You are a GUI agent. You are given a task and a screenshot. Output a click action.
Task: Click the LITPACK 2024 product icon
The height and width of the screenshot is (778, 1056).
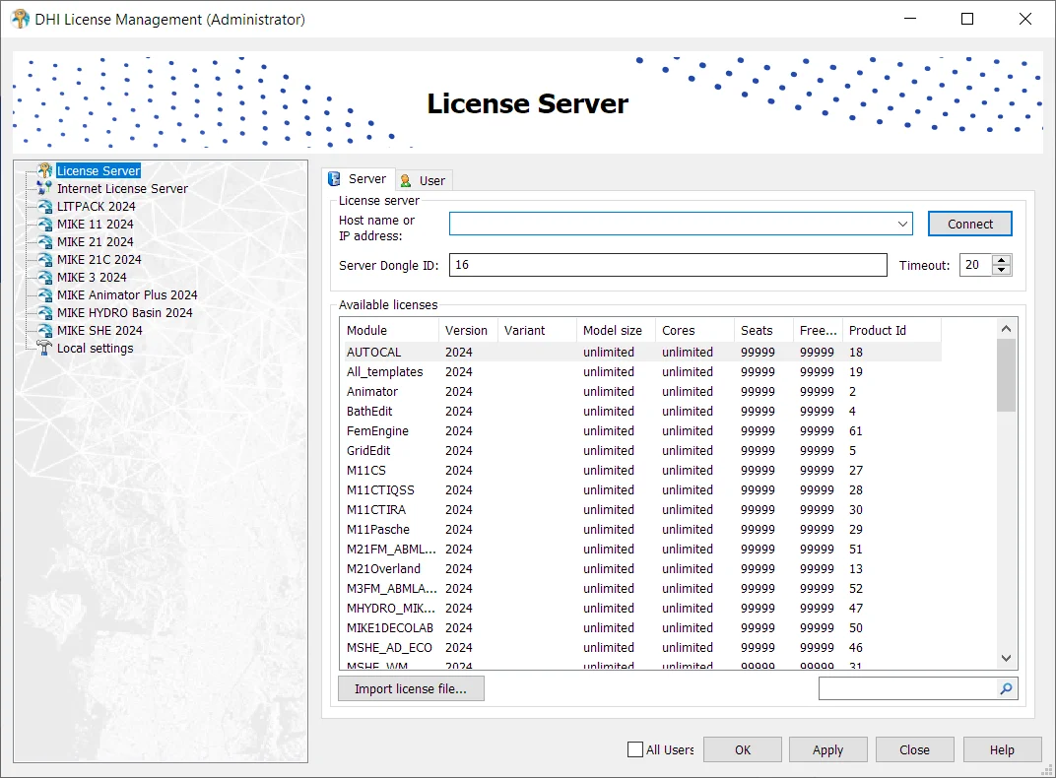pyautogui.click(x=44, y=206)
